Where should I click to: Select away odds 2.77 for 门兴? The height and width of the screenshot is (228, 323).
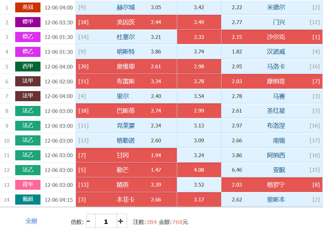[272, 22]
